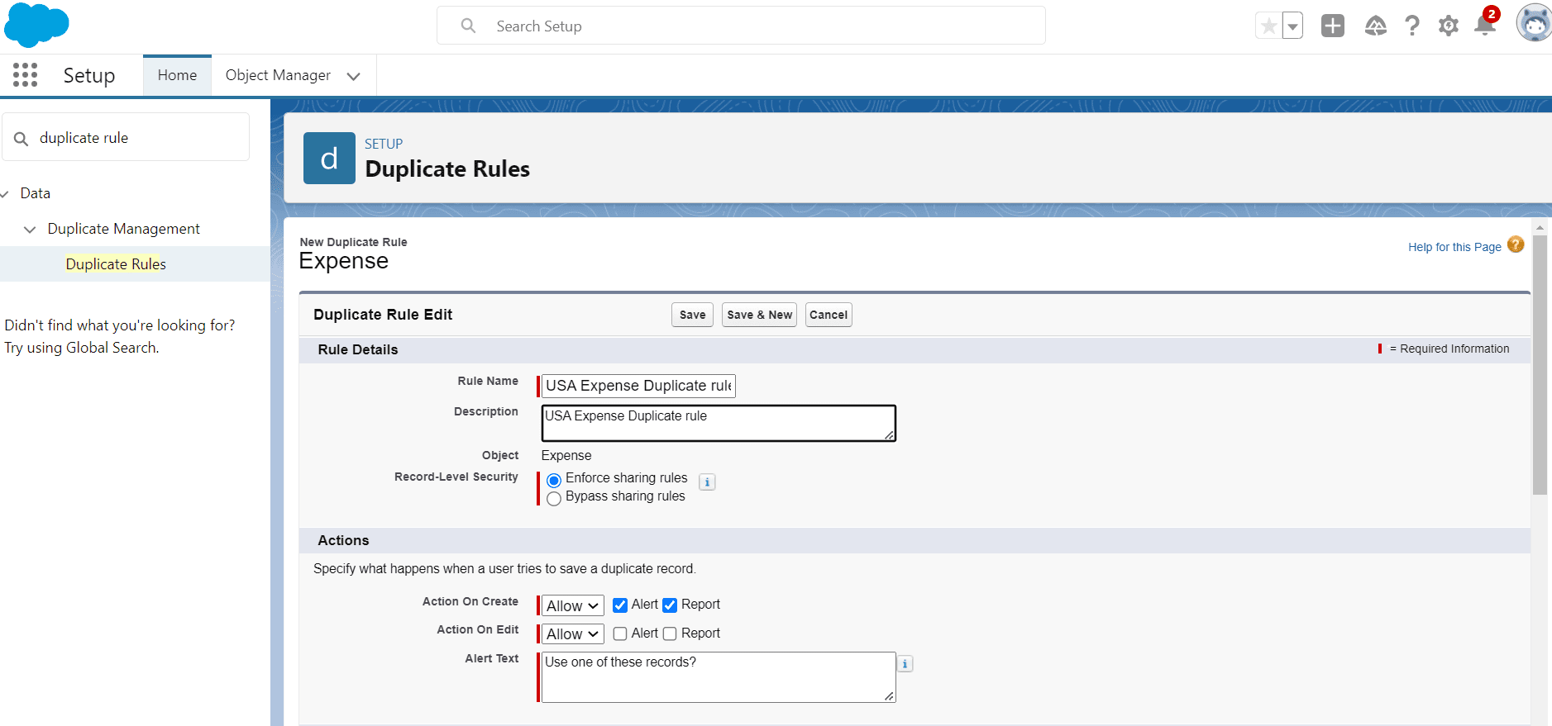1552x726 pixels.
Task: Open the Action On Edit Allow dropdown
Action: pyautogui.click(x=572, y=633)
